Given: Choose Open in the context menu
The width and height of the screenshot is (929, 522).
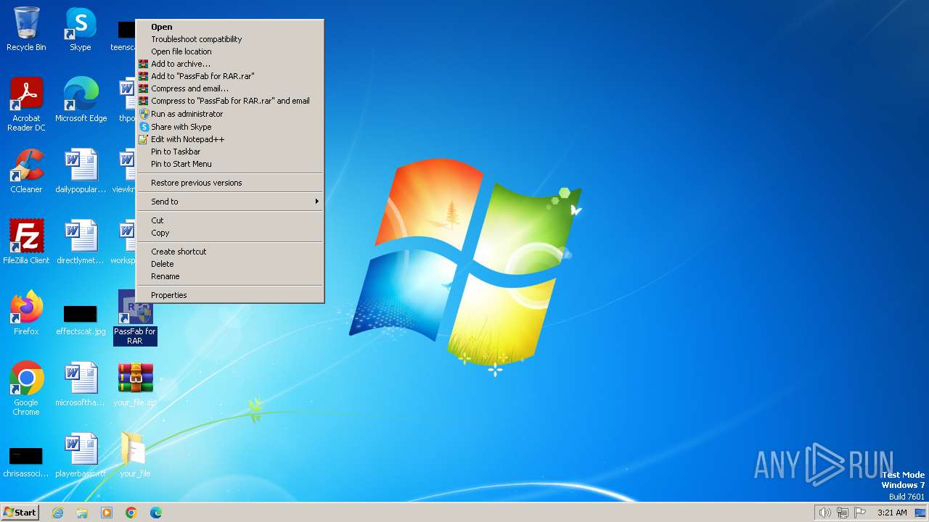Looking at the screenshot, I should (229, 27).
